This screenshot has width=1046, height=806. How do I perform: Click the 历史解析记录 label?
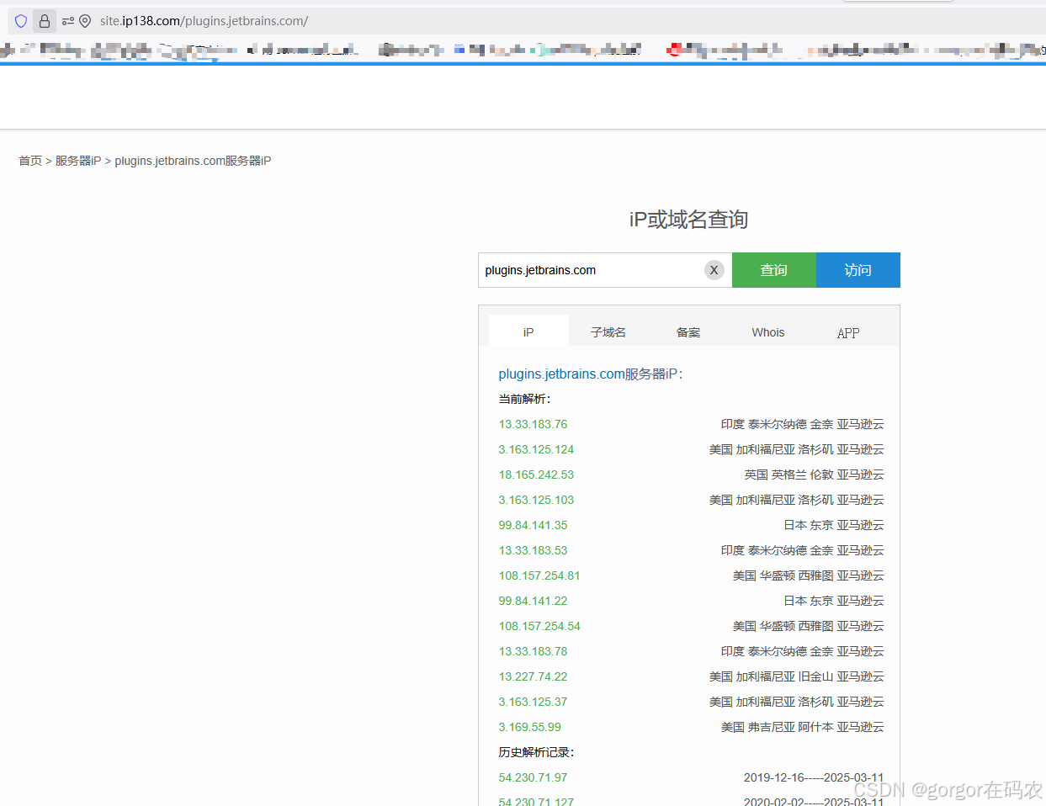[536, 752]
